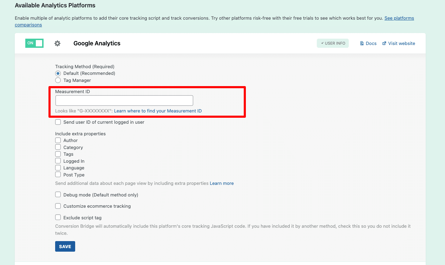This screenshot has height=265, width=445.
Task: Check the Tags extra property
Action: pos(58,154)
